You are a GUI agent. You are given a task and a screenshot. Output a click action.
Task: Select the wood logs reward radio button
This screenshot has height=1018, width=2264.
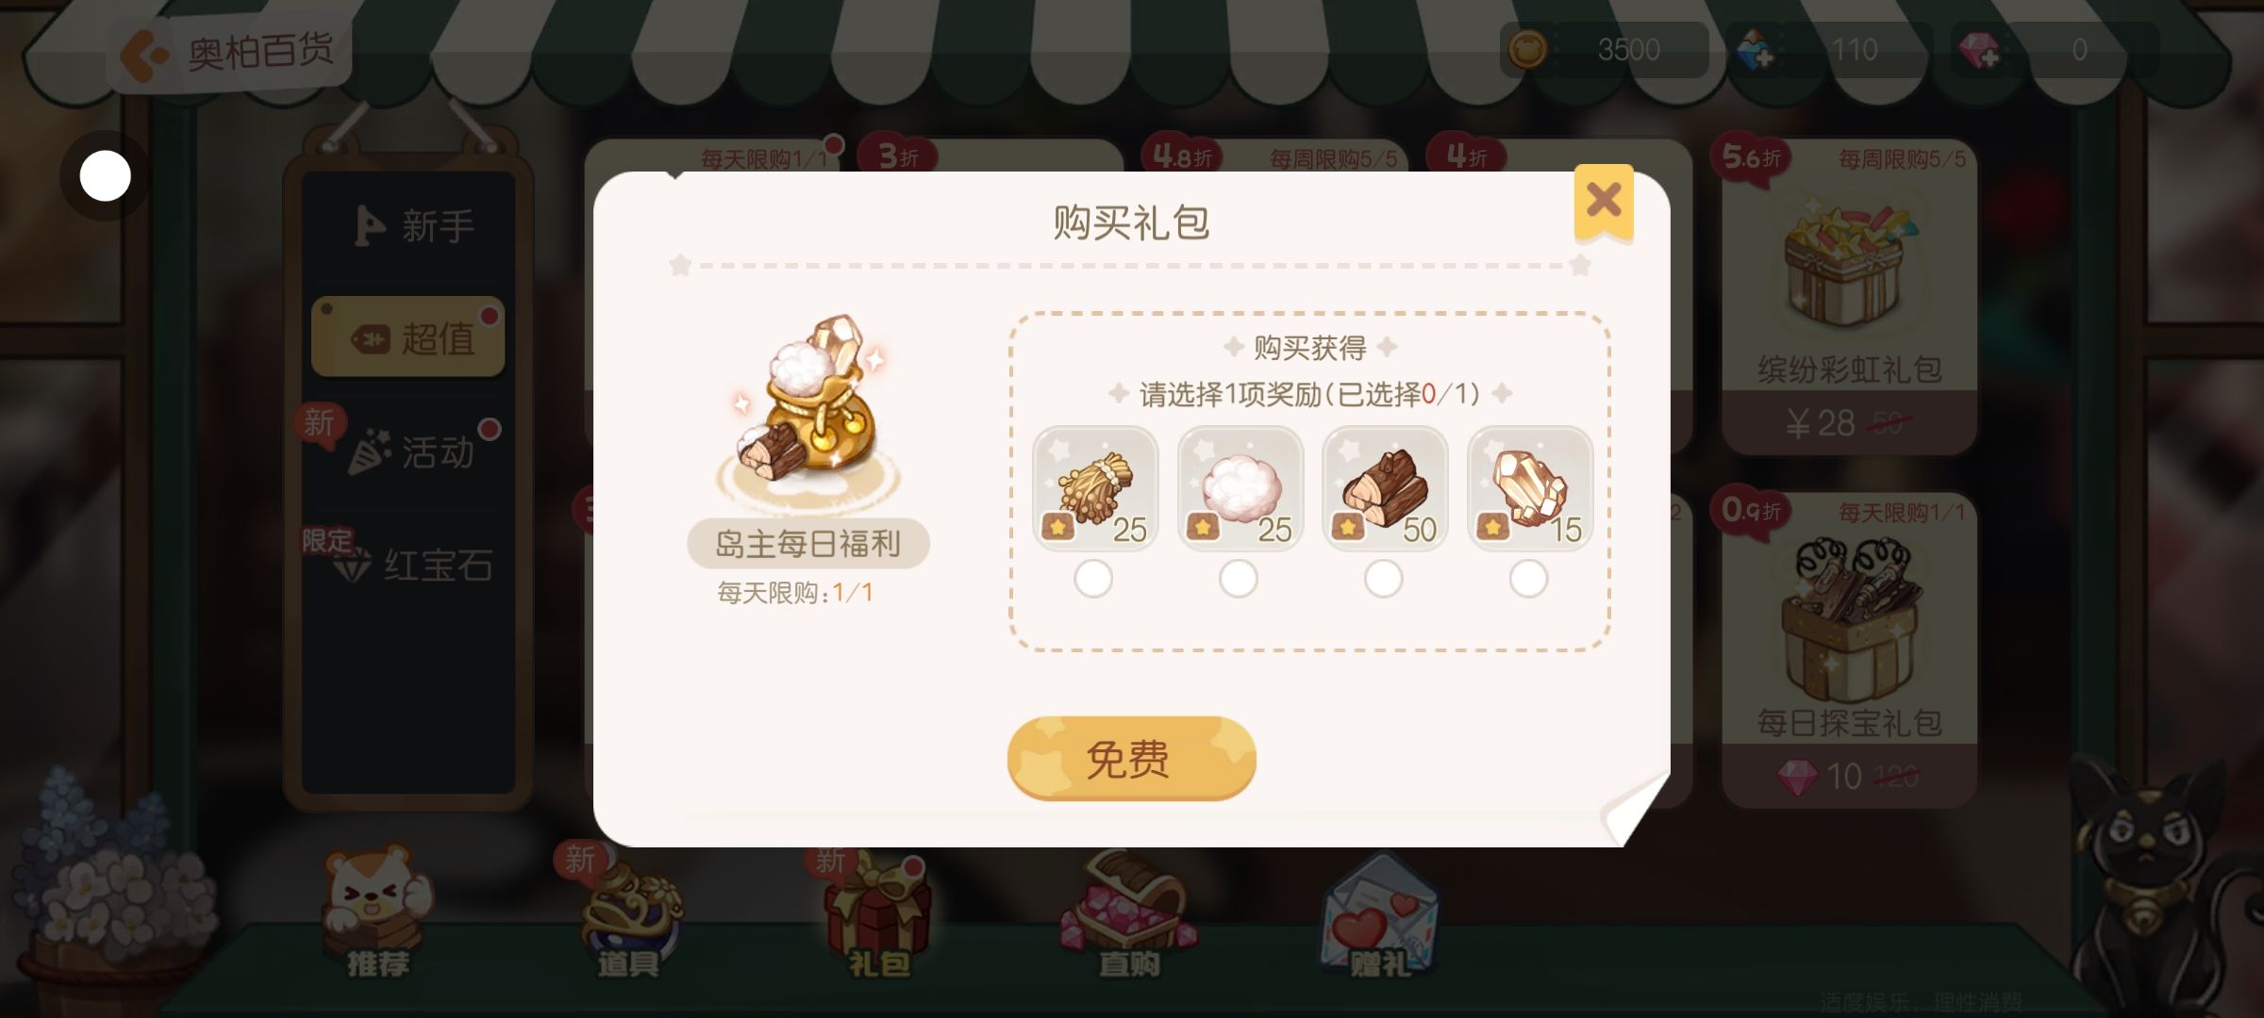[x=1384, y=578]
